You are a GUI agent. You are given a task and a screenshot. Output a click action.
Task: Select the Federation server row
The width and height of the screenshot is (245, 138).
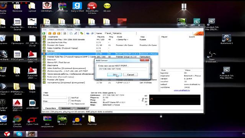tap(69, 77)
